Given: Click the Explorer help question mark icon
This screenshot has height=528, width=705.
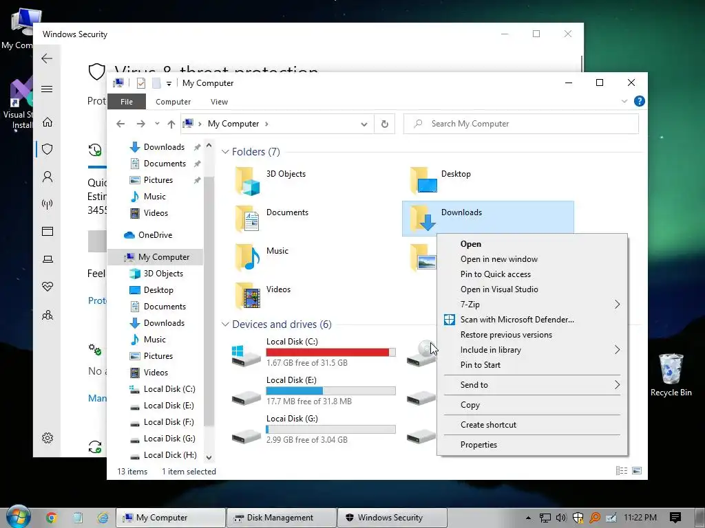Looking at the screenshot, I should pyautogui.click(x=639, y=102).
